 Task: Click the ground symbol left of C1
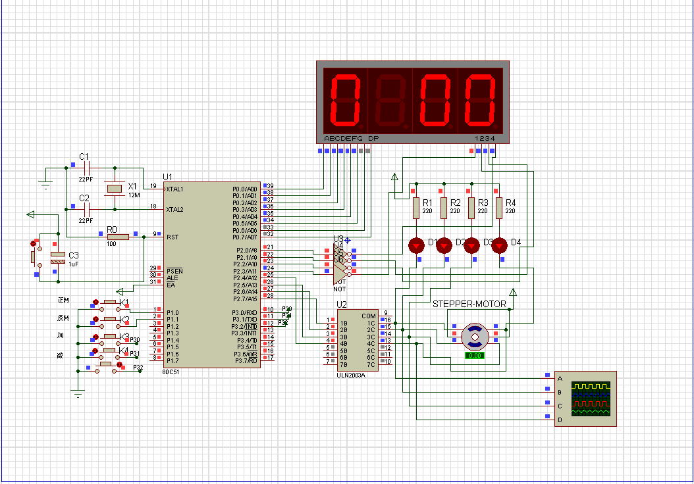[x=45, y=184]
